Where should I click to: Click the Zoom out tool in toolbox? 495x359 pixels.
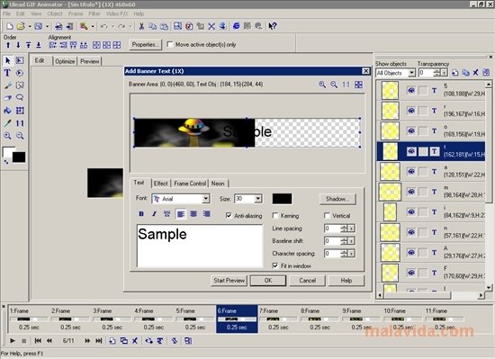(x=20, y=136)
